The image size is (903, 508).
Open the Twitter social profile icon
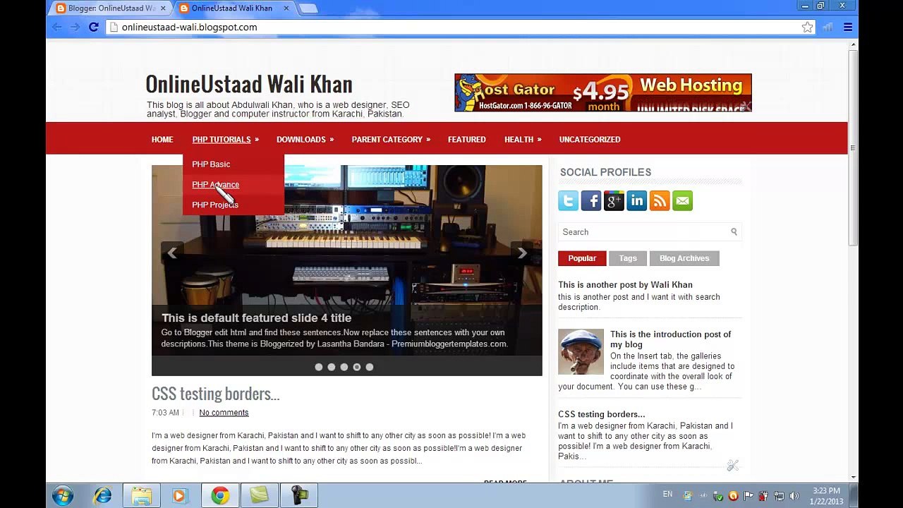(x=568, y=201)
